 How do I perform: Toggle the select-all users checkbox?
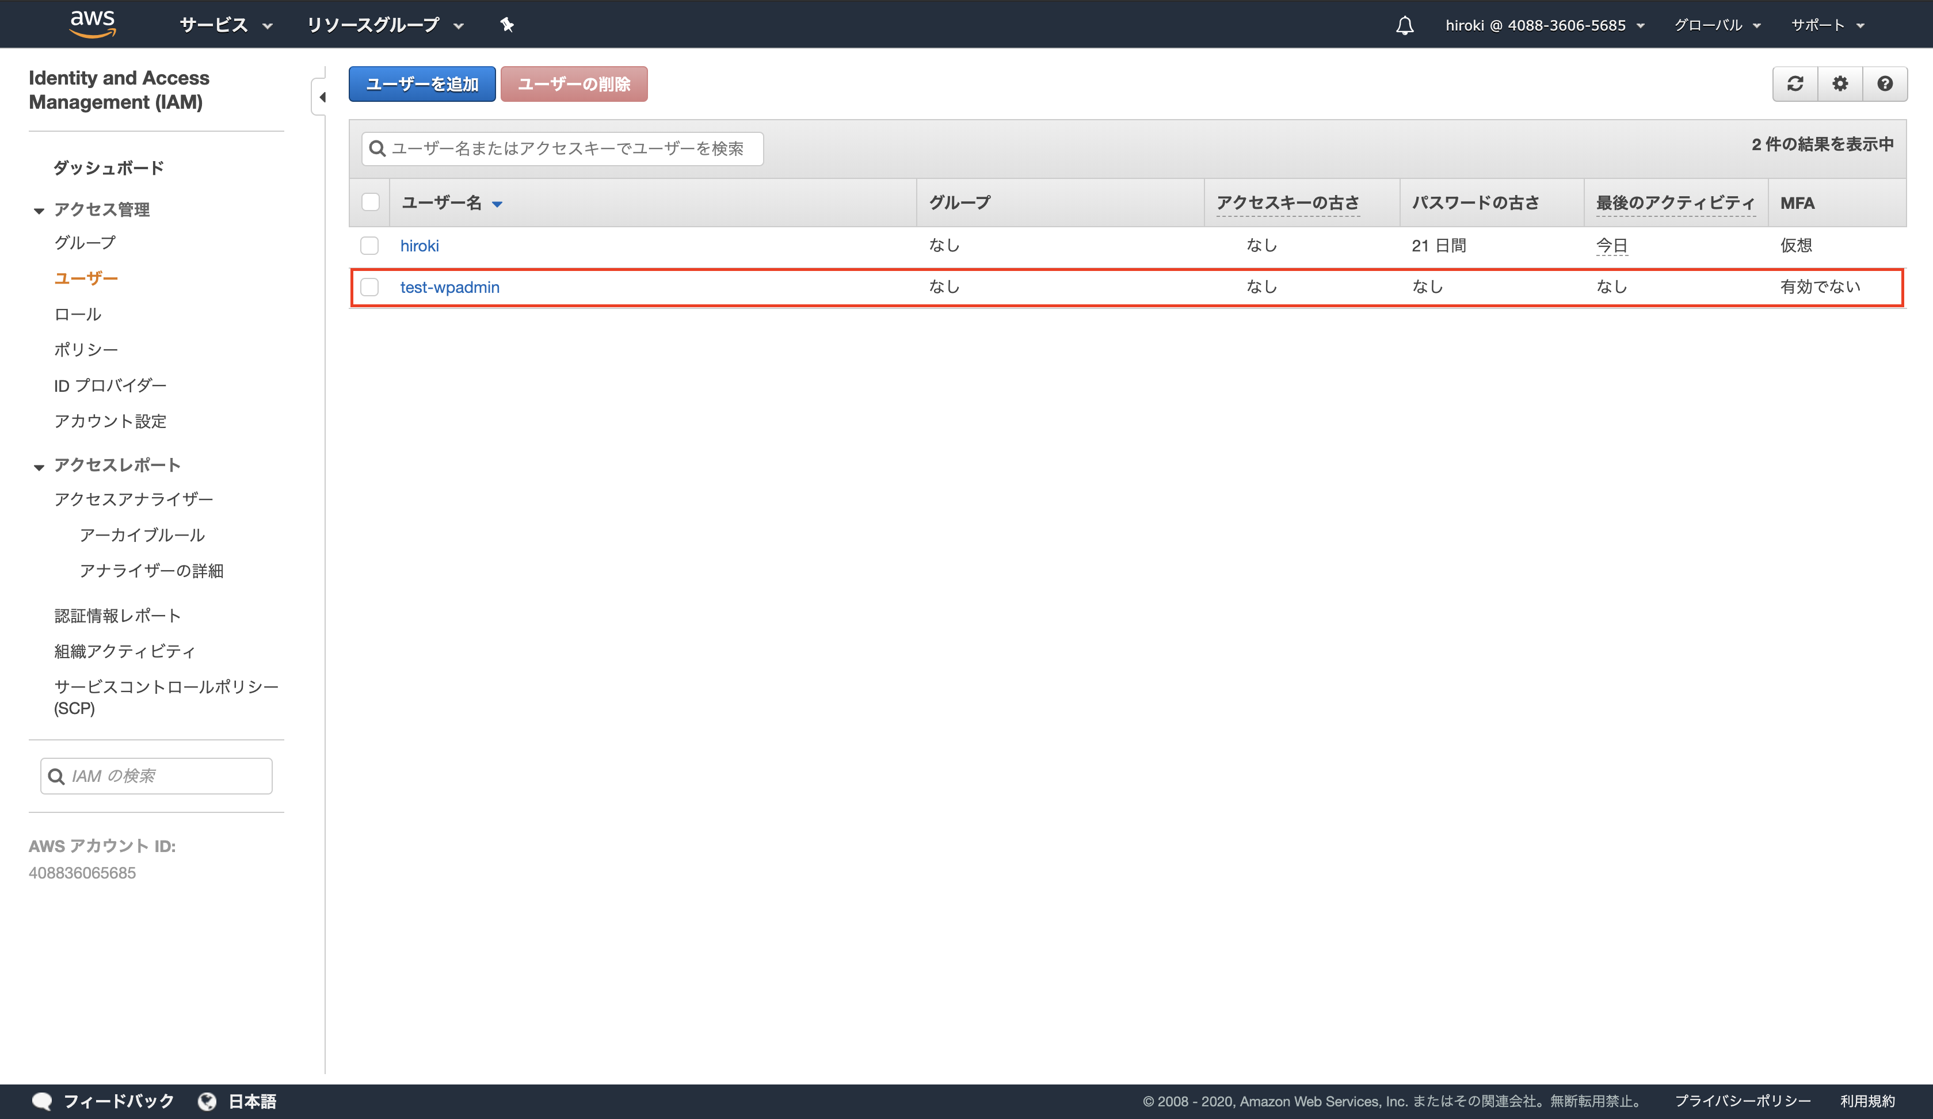tap(371, 203)
